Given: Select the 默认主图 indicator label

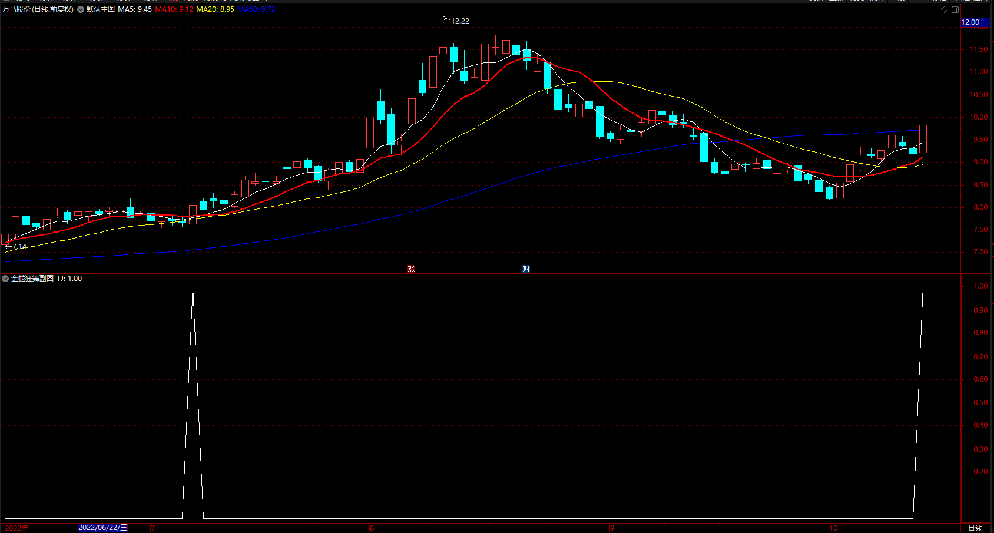Looking at the screenshot, I should 101,9.
